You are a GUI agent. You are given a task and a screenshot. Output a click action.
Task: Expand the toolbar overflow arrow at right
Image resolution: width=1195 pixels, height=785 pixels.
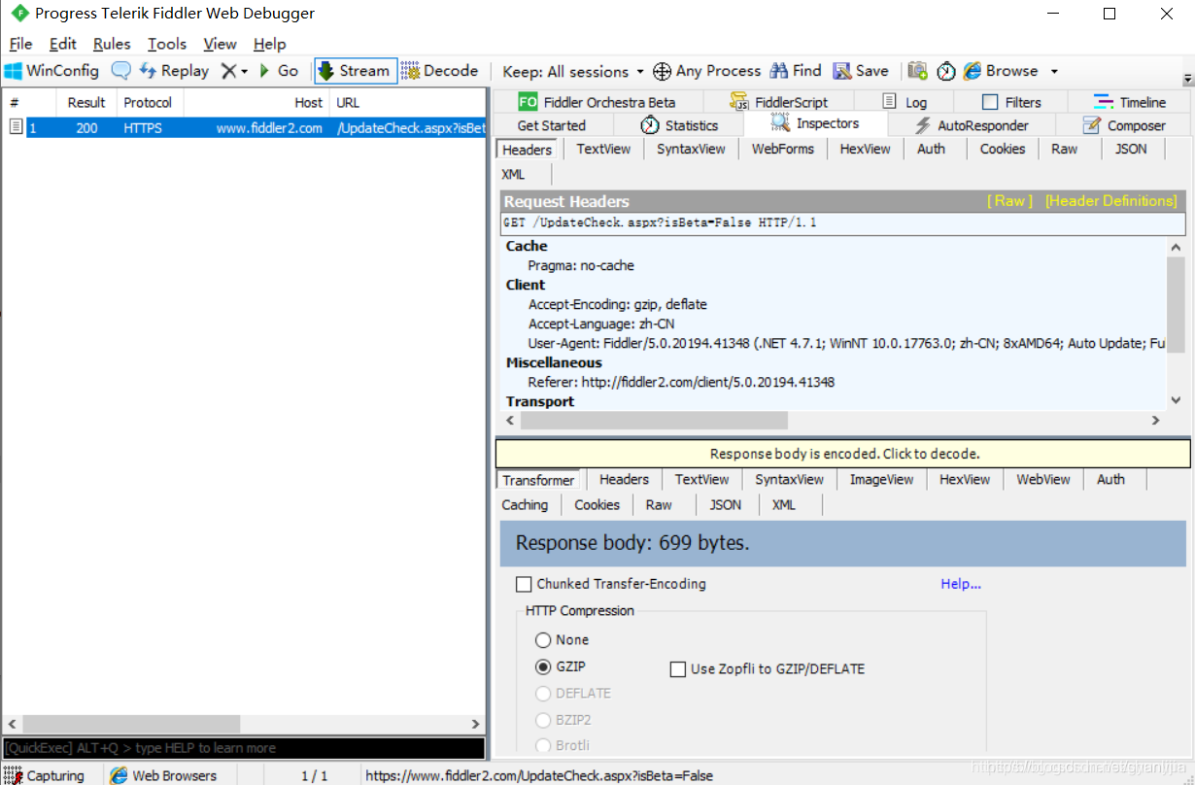(x=1187, y=79)
